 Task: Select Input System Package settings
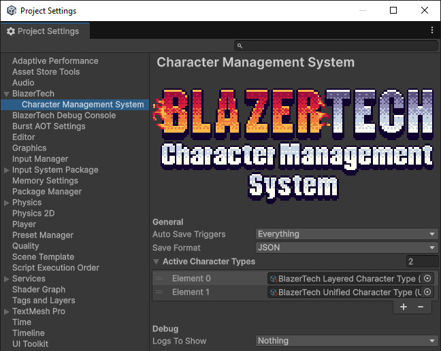point(55,170)
